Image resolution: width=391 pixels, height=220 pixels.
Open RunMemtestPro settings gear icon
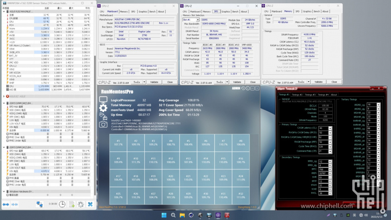(x=103, y=108)
